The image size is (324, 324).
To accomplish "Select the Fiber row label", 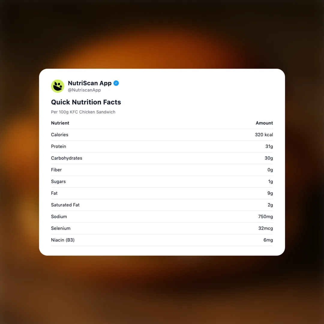I will pyautogui.click(x=56, y=170).
